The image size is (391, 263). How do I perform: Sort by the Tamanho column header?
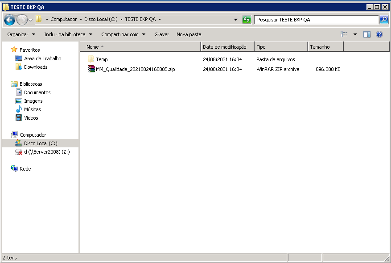click(x=325, y=47)
